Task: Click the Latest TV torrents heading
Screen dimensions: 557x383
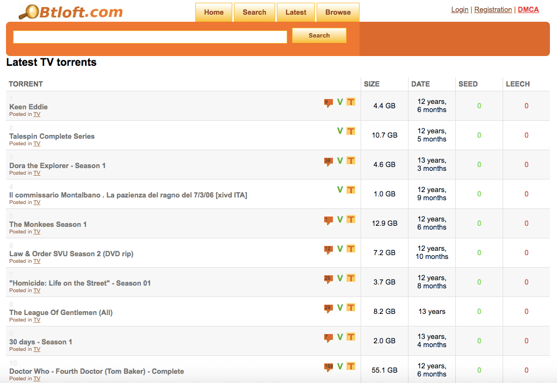Action: click(x=52, y=62)
